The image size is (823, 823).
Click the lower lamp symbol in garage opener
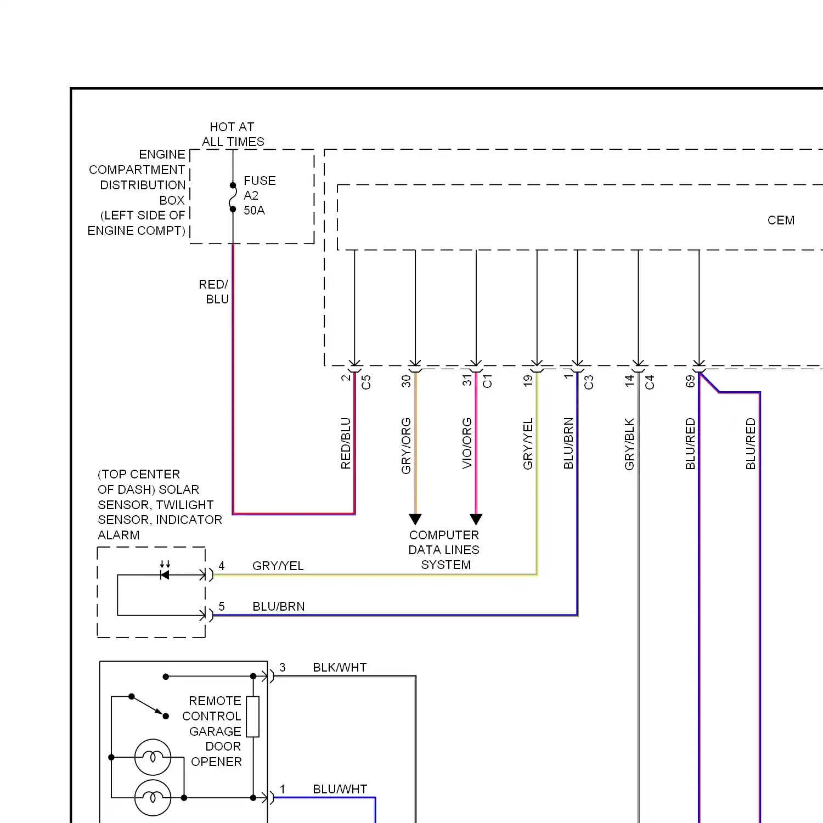coord(153,798)
